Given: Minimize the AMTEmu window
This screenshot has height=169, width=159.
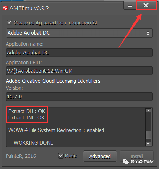Looking at the screenshot, I should 130,6.
